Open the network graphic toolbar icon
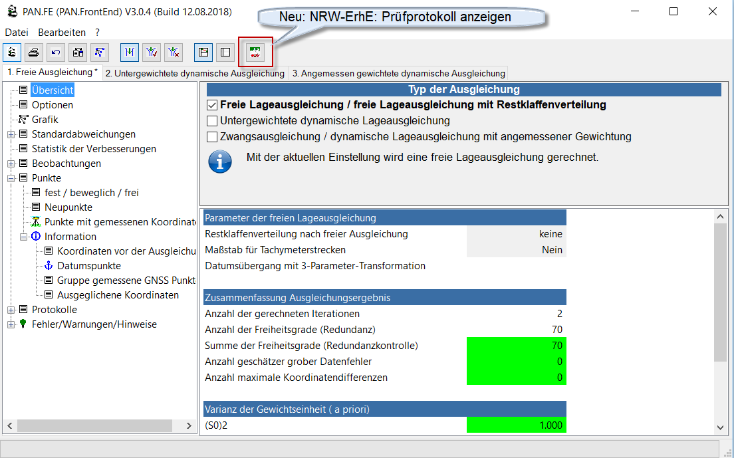Screen dimensions: 734x458 coord(100,52)
